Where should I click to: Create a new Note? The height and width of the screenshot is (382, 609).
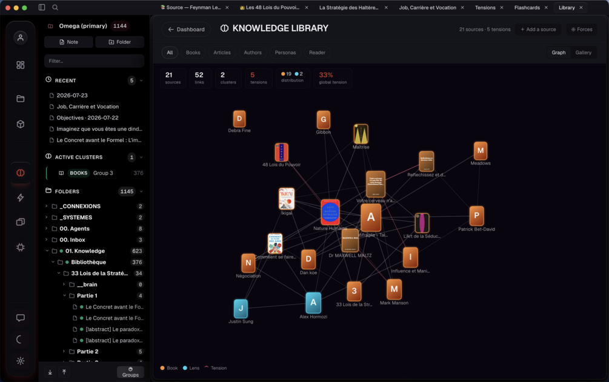(x=68, y=42)
